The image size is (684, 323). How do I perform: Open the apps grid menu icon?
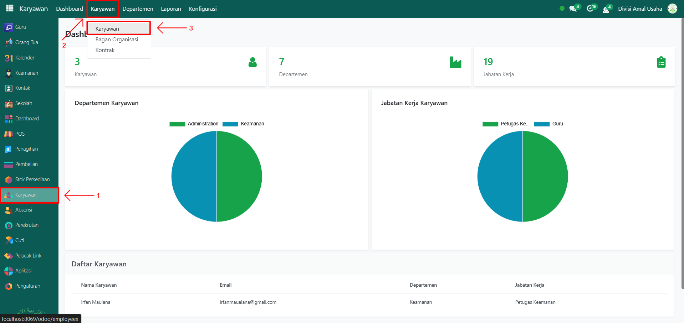click(x=10, y=8)
